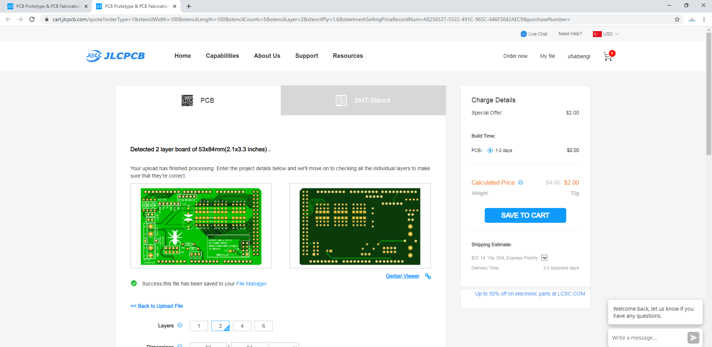This screenshot has width=712, height=347.
Task: Switch to the PCB tab
Action: 198,100
